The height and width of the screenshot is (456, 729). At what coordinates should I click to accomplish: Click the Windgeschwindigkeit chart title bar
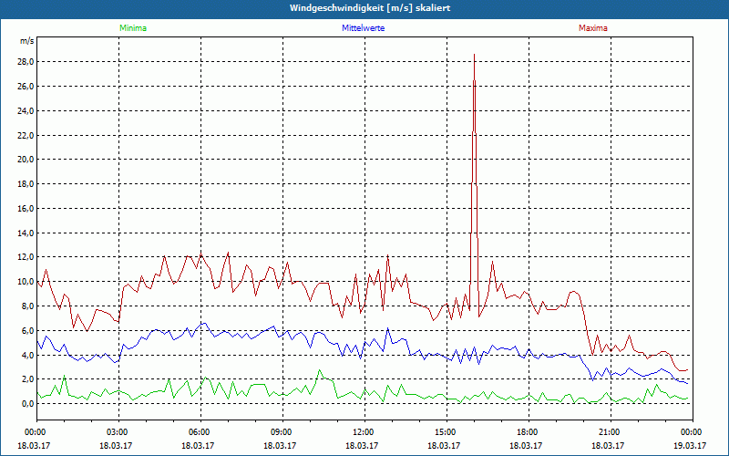(364, 8)
